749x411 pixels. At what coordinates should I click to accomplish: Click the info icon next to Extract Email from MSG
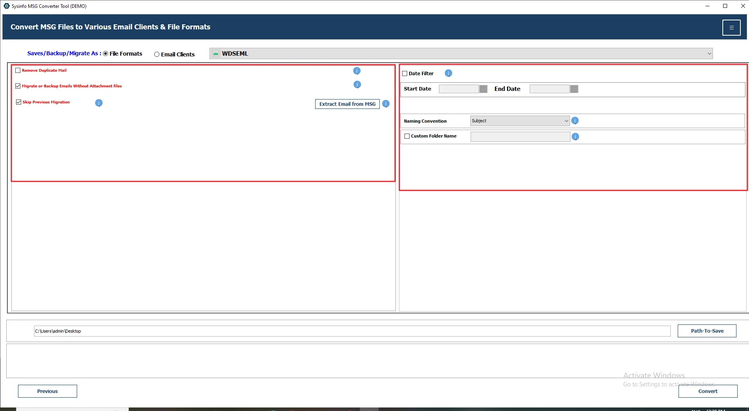386,104
